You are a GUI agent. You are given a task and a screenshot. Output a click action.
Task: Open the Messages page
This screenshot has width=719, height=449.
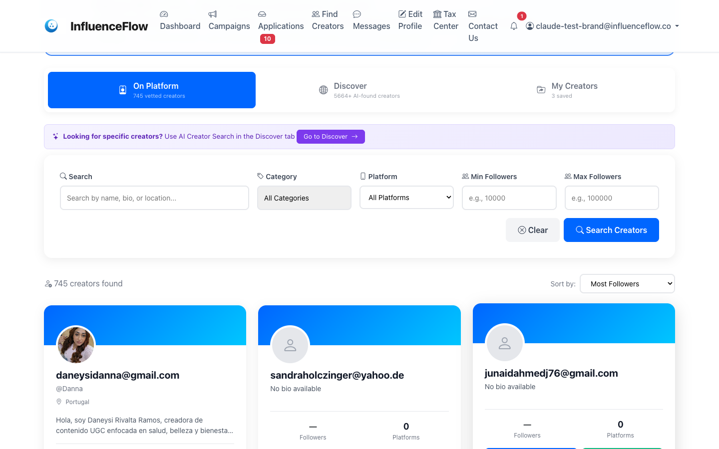tap(371, 20)
